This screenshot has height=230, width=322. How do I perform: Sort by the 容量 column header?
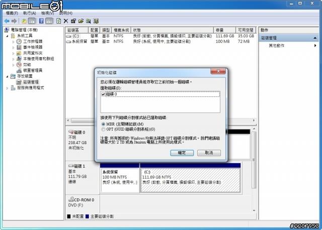pos(224,30)
